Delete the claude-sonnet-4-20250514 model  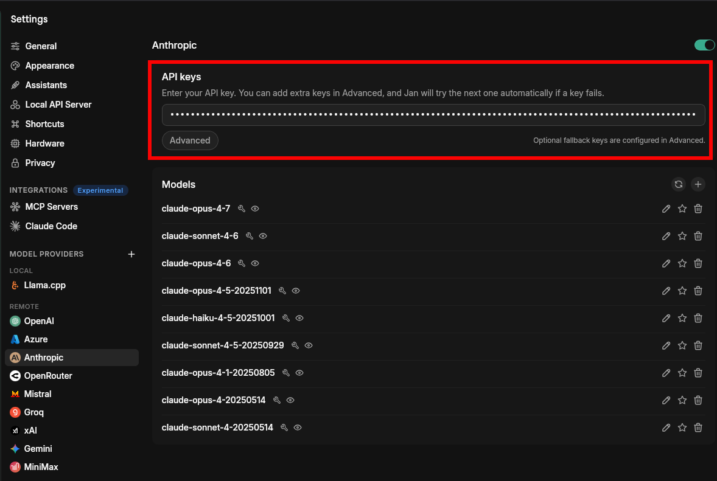pos(698,428)
